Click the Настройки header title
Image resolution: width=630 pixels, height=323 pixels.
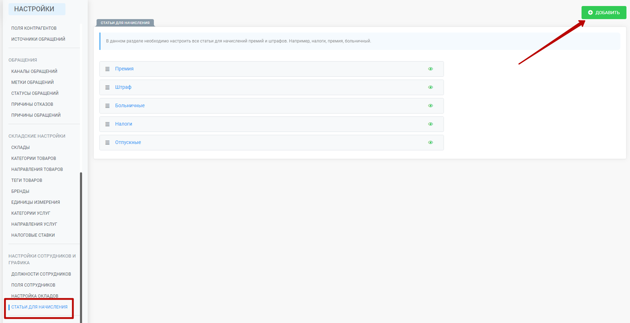(x=34, y=9)
